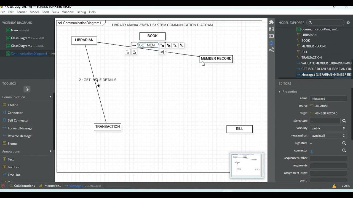Click the create-signal quick edit icon

point(181,45)
